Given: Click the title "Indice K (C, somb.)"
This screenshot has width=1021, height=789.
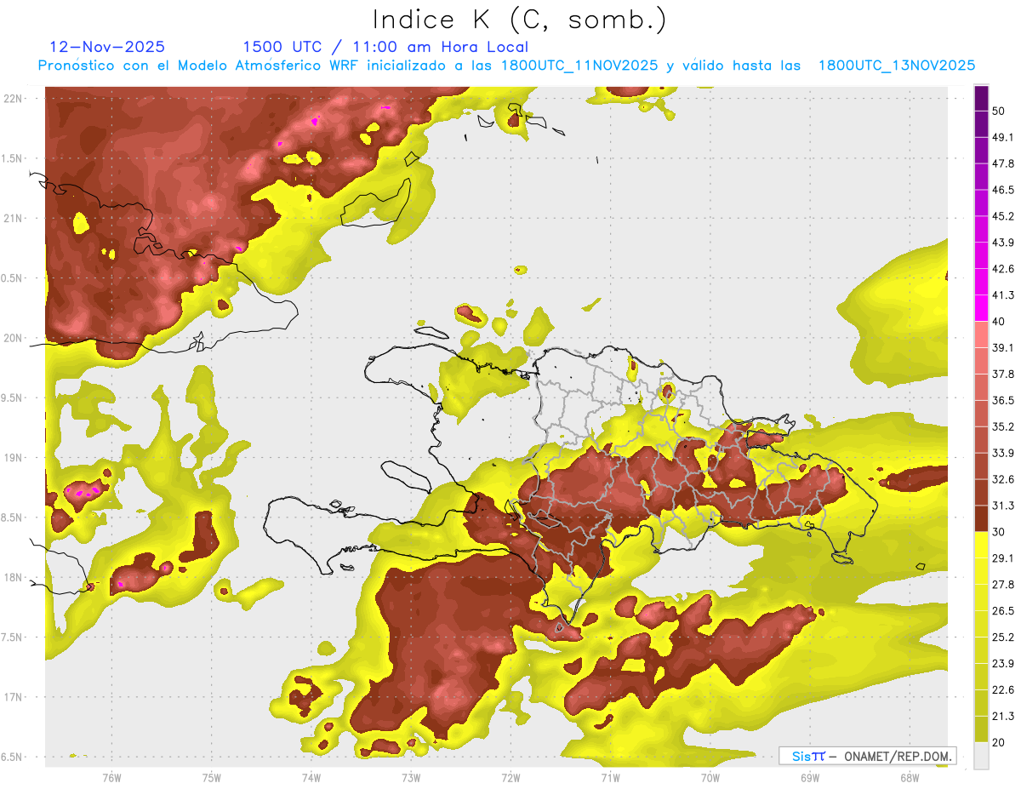Looking at the screenshot, I should (520, 20).
